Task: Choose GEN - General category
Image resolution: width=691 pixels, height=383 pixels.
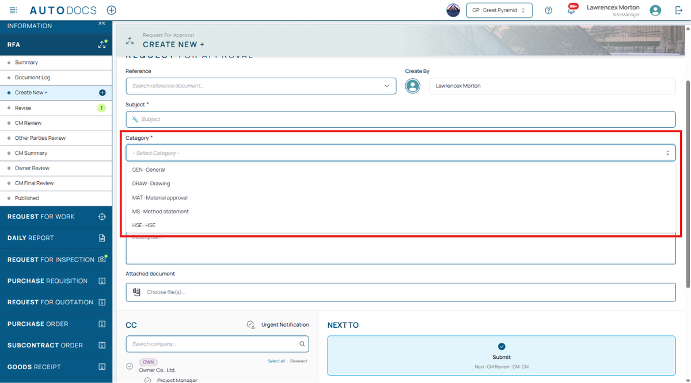Action: 400,170
